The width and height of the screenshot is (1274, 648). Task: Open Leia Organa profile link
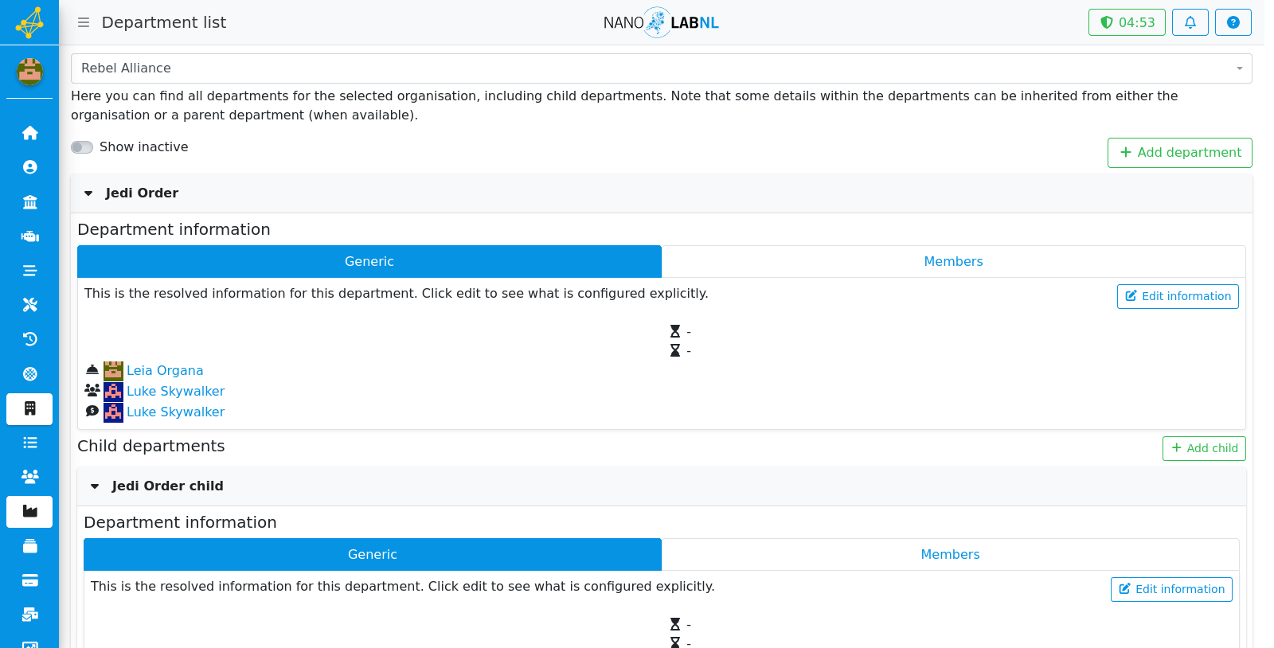coord(165,370)
